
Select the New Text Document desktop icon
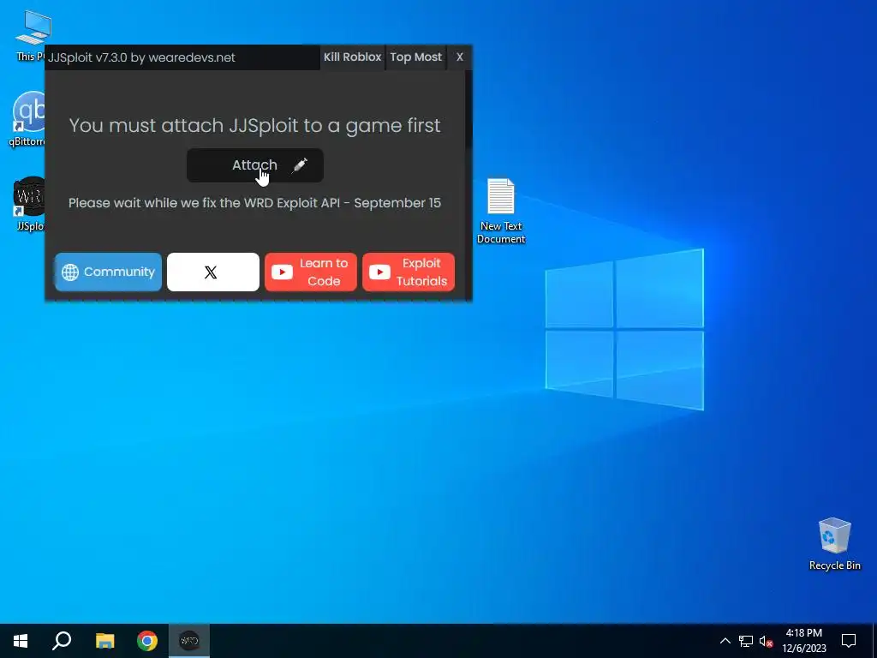(x=500, y=211)
